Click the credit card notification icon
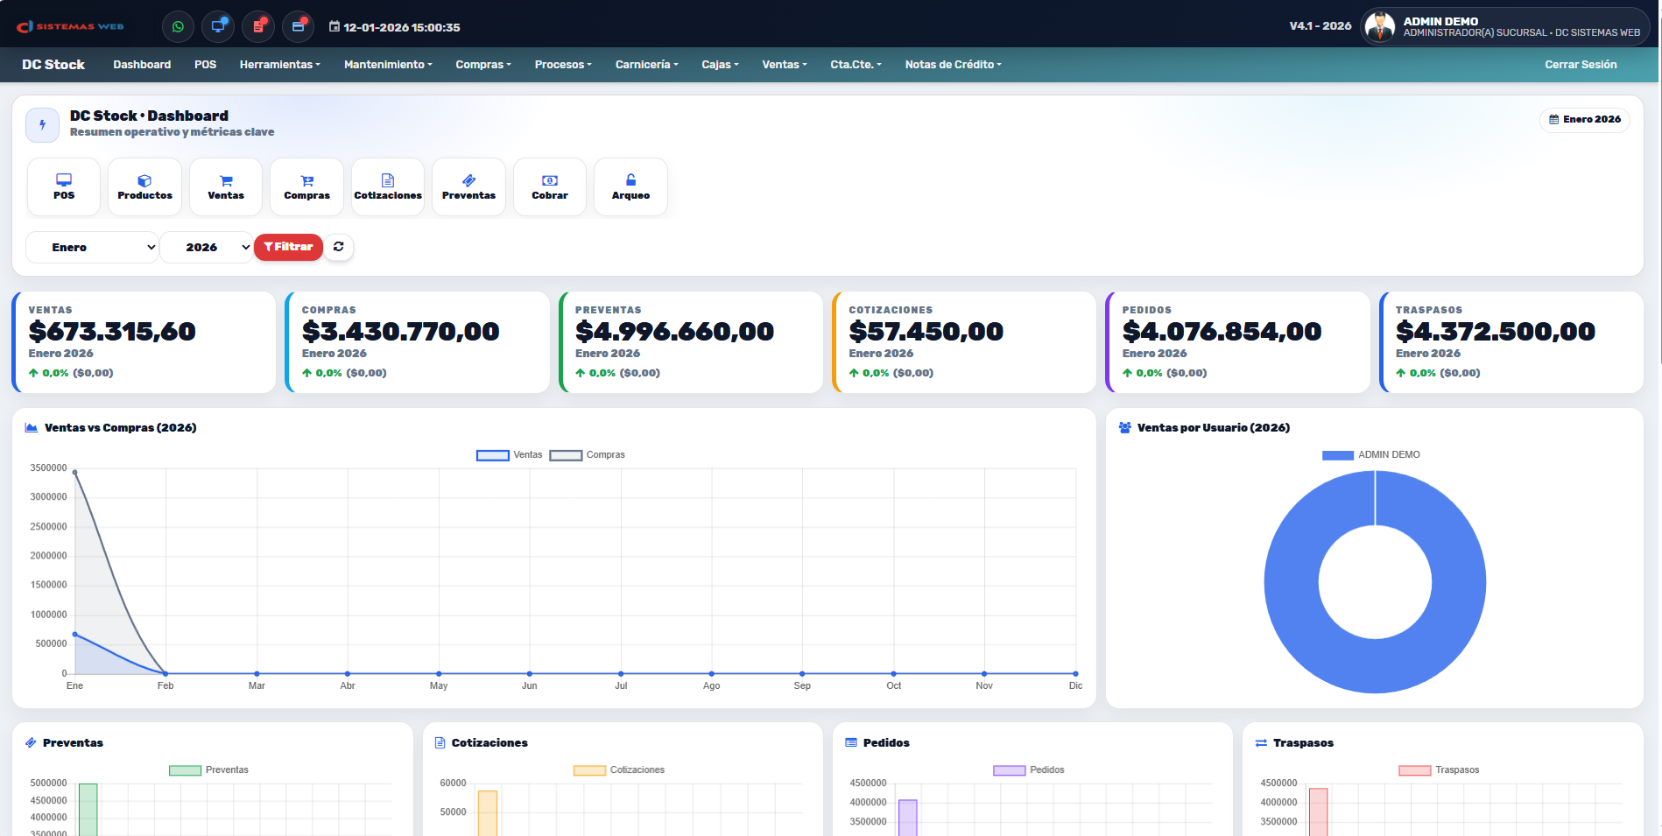The height and width of the screenshot is (836, 1662). coord(298,26)
